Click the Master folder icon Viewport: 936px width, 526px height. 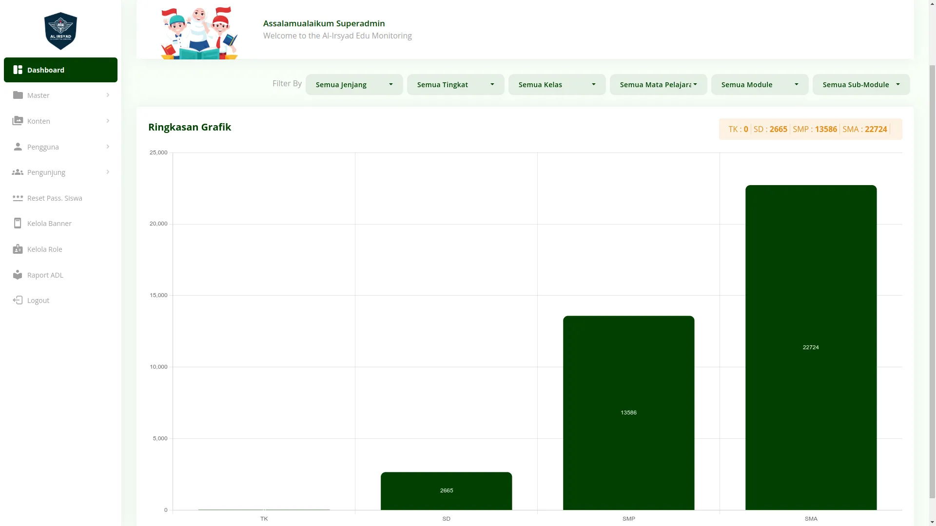pyautogui.click(x=18, y=95)
